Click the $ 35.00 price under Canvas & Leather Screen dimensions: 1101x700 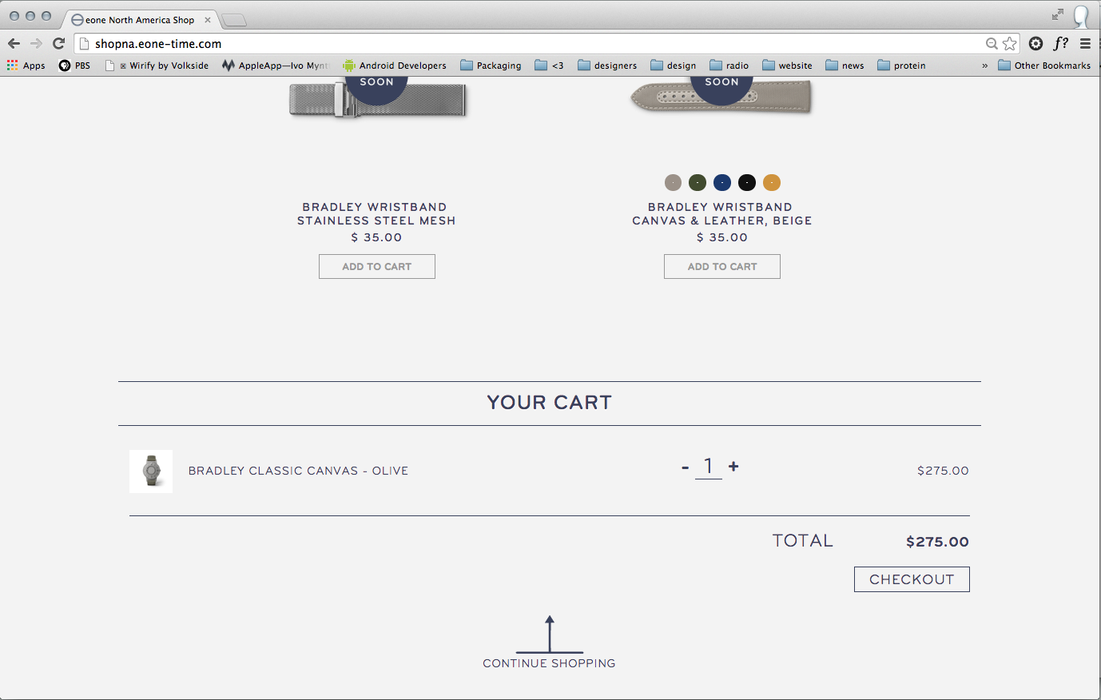[x=722, y=237]
